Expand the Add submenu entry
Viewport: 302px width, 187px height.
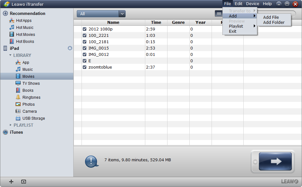pos(240,16)
